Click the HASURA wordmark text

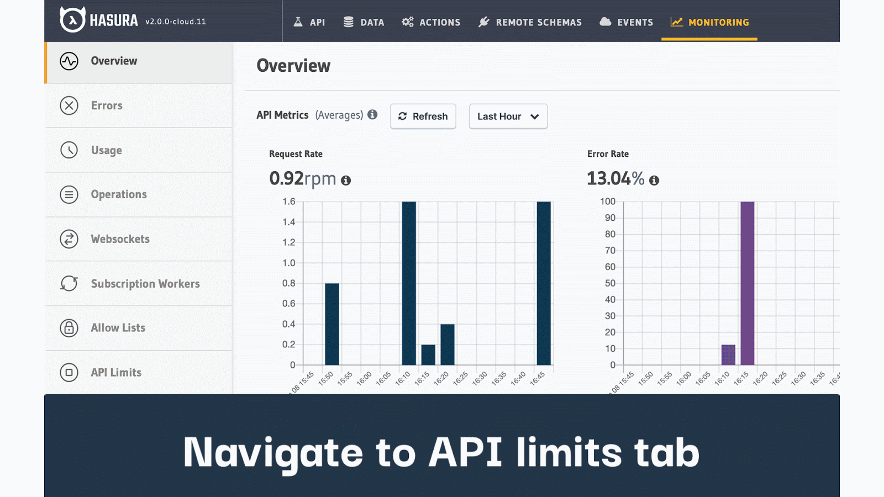(114, 20)
